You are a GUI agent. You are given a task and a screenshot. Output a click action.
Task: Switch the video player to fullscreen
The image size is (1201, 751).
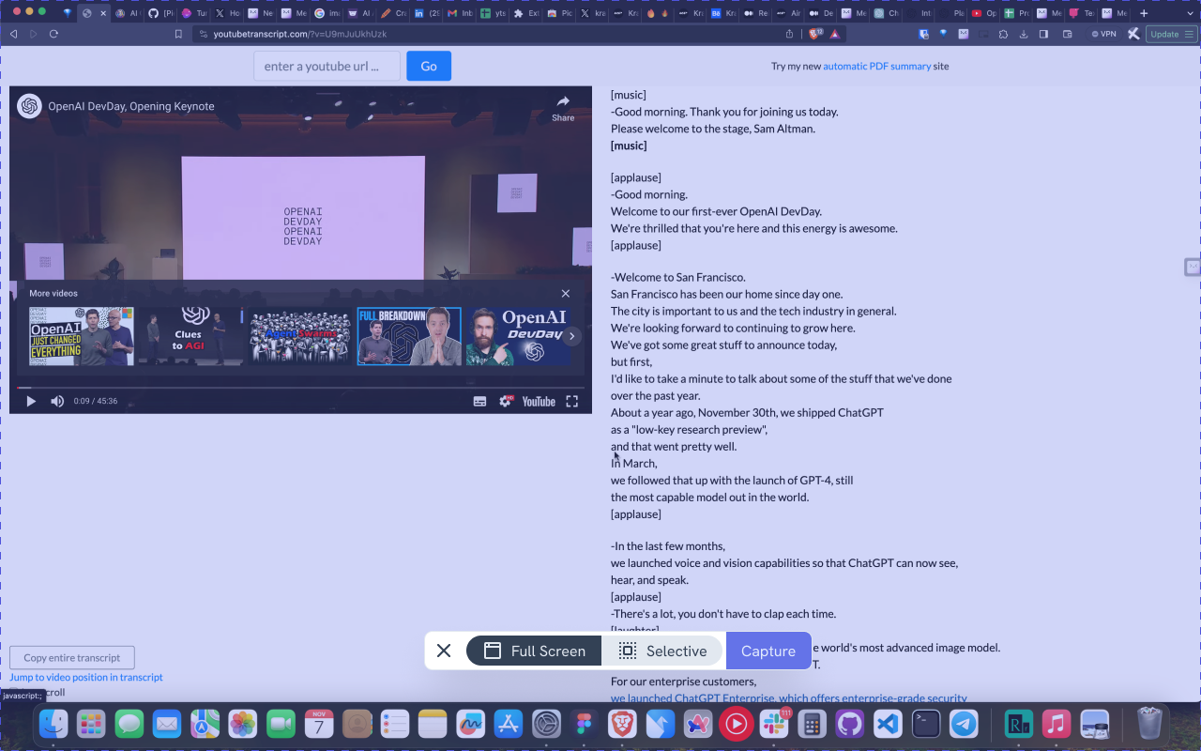(571, 402)
